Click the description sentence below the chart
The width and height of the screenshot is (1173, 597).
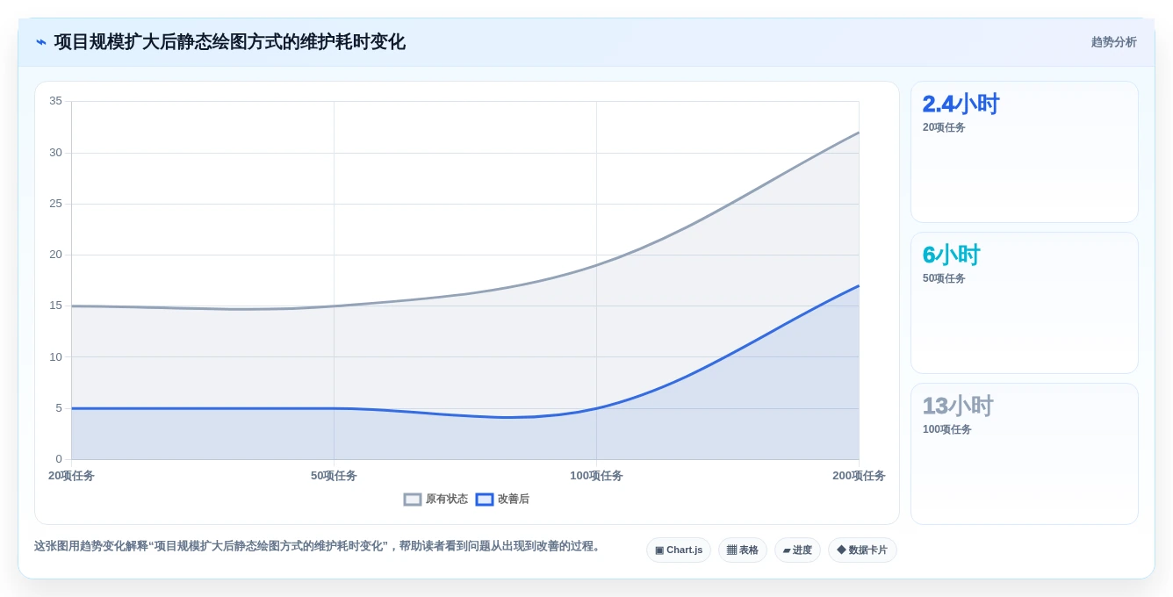coord(319,546)
